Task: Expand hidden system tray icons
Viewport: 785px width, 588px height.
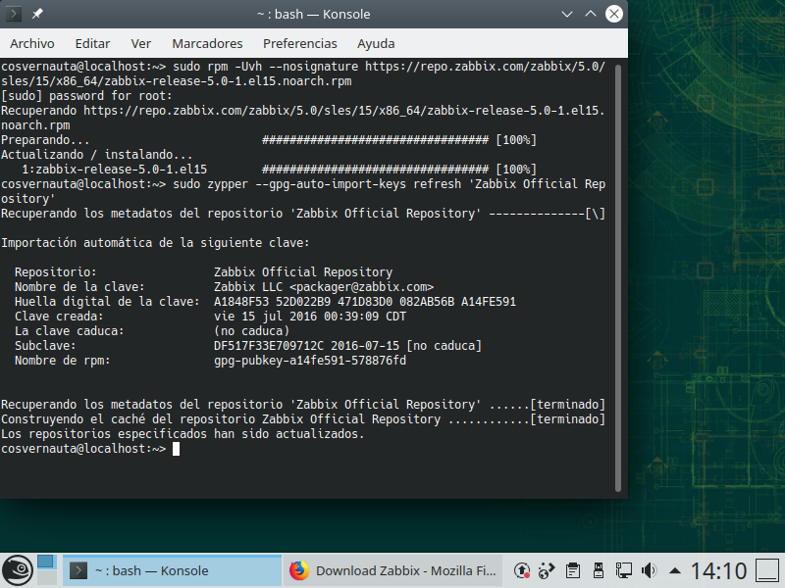Action: tap(675, 569)
